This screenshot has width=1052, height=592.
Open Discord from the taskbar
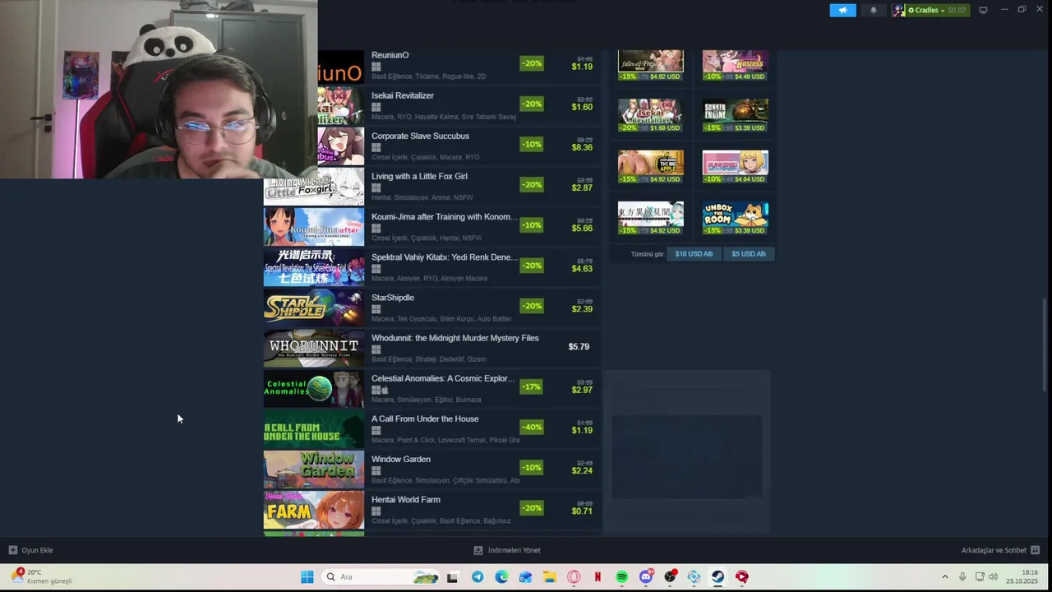click(x=646, y=577)
